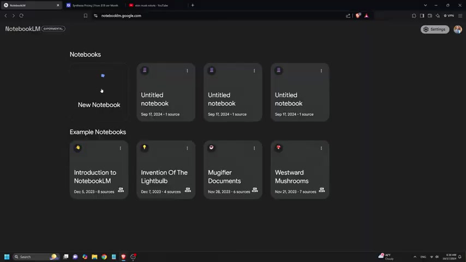Screen dimensions: 466x262
Task: Click the waving hand emoji on Introduction to NotebookLM
Action: tap(78, 147)
